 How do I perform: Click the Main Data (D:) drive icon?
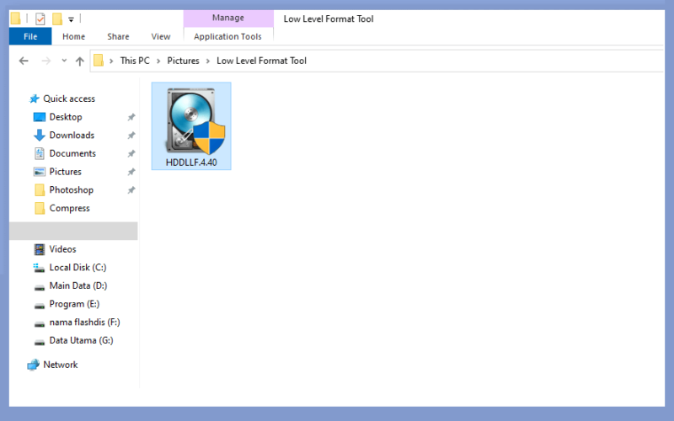point(39,287)
